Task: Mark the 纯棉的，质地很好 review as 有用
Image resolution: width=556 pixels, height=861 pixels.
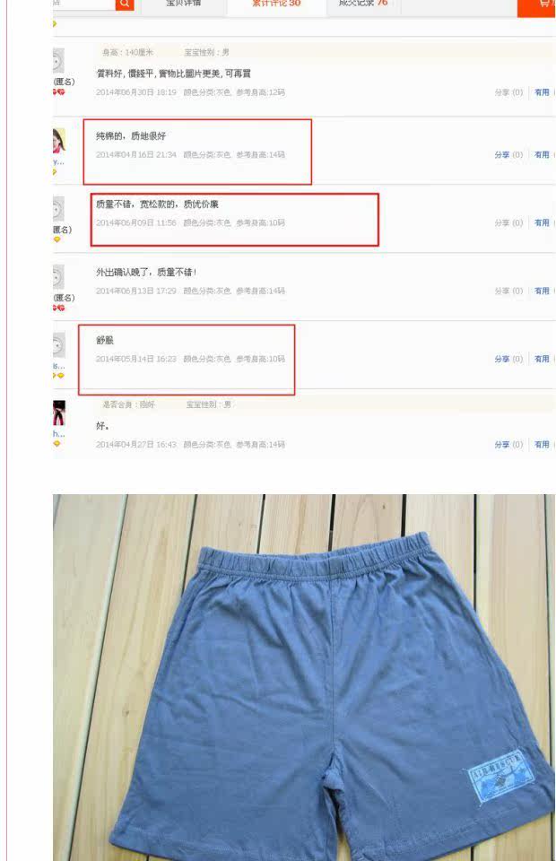Action: tap(542, 155)
